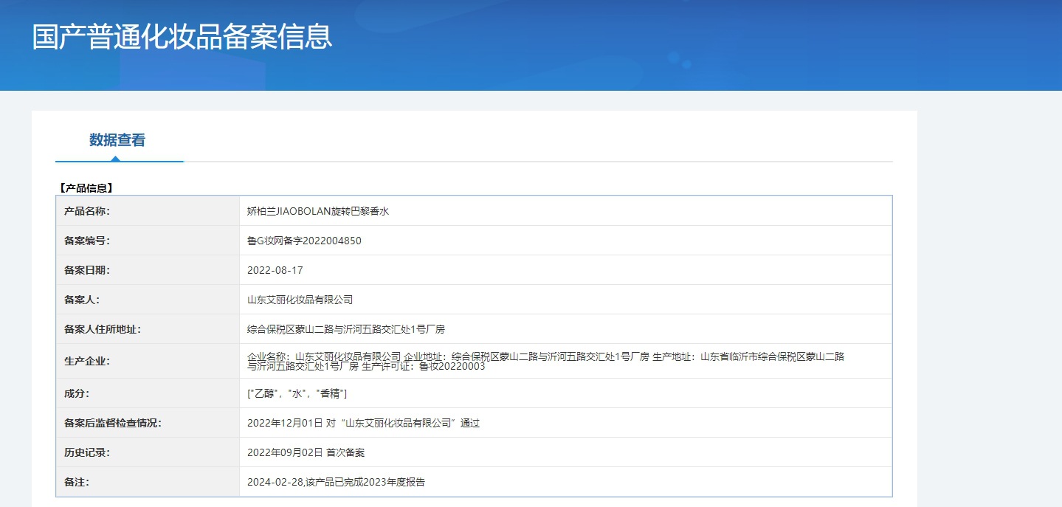Select product name 娇柏兰JIAOBOLAN旋转巴黎香水
Image resolution: width=1062 pixels, height=507 pixels.
click(x=318, y=211)
